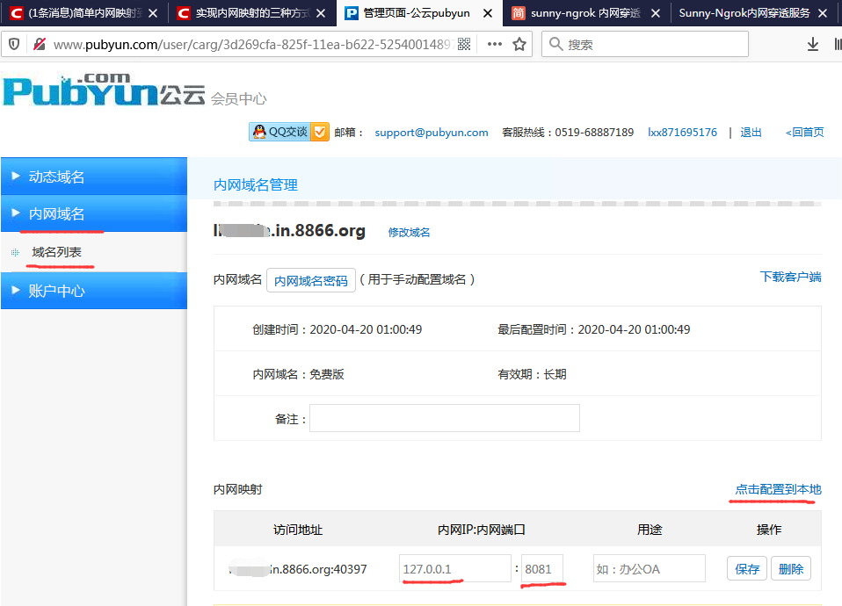
Task: Click the Pubyun 公云 logo
Action: coord(105,90)
